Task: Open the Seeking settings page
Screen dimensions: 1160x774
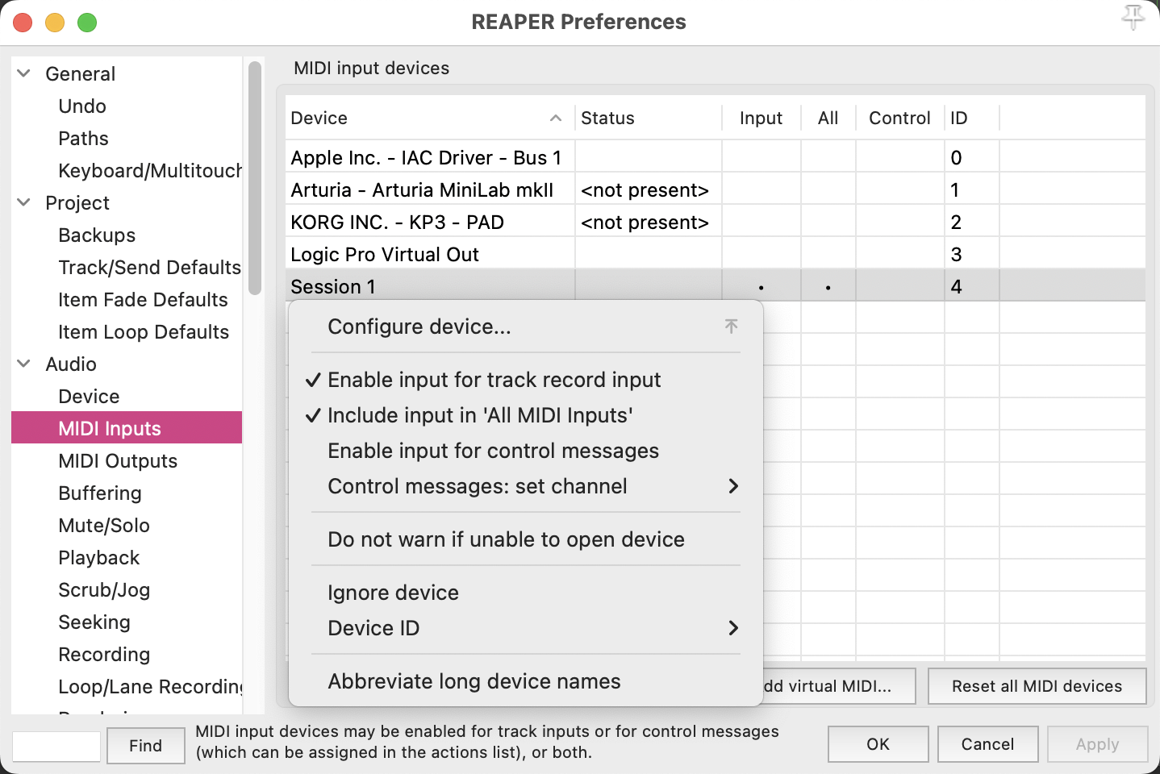Action: click(x=94, y=622)
